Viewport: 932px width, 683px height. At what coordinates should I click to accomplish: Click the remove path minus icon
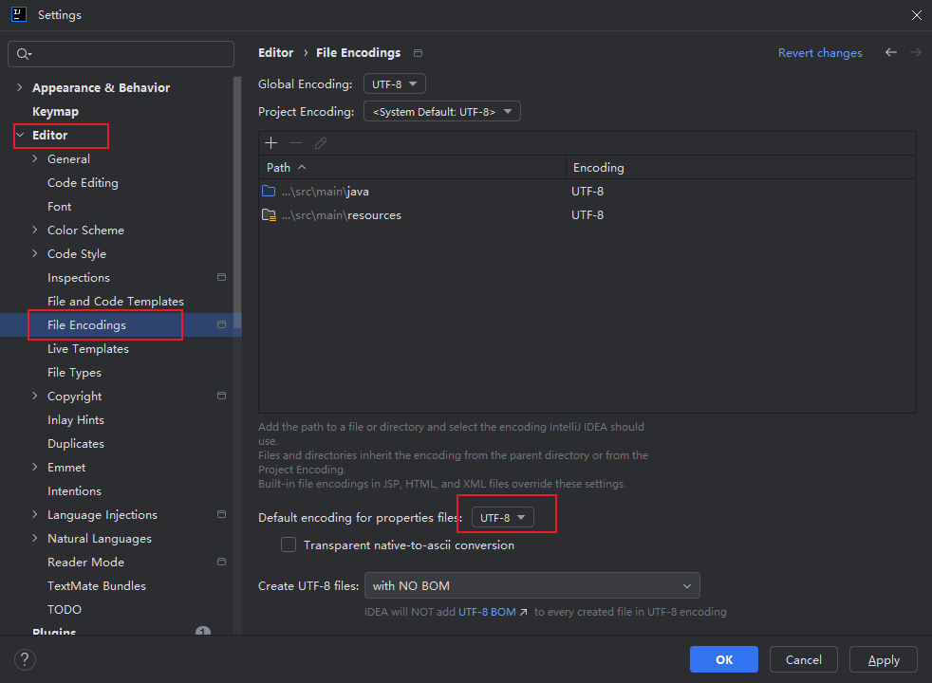click(x=295, y=143)
